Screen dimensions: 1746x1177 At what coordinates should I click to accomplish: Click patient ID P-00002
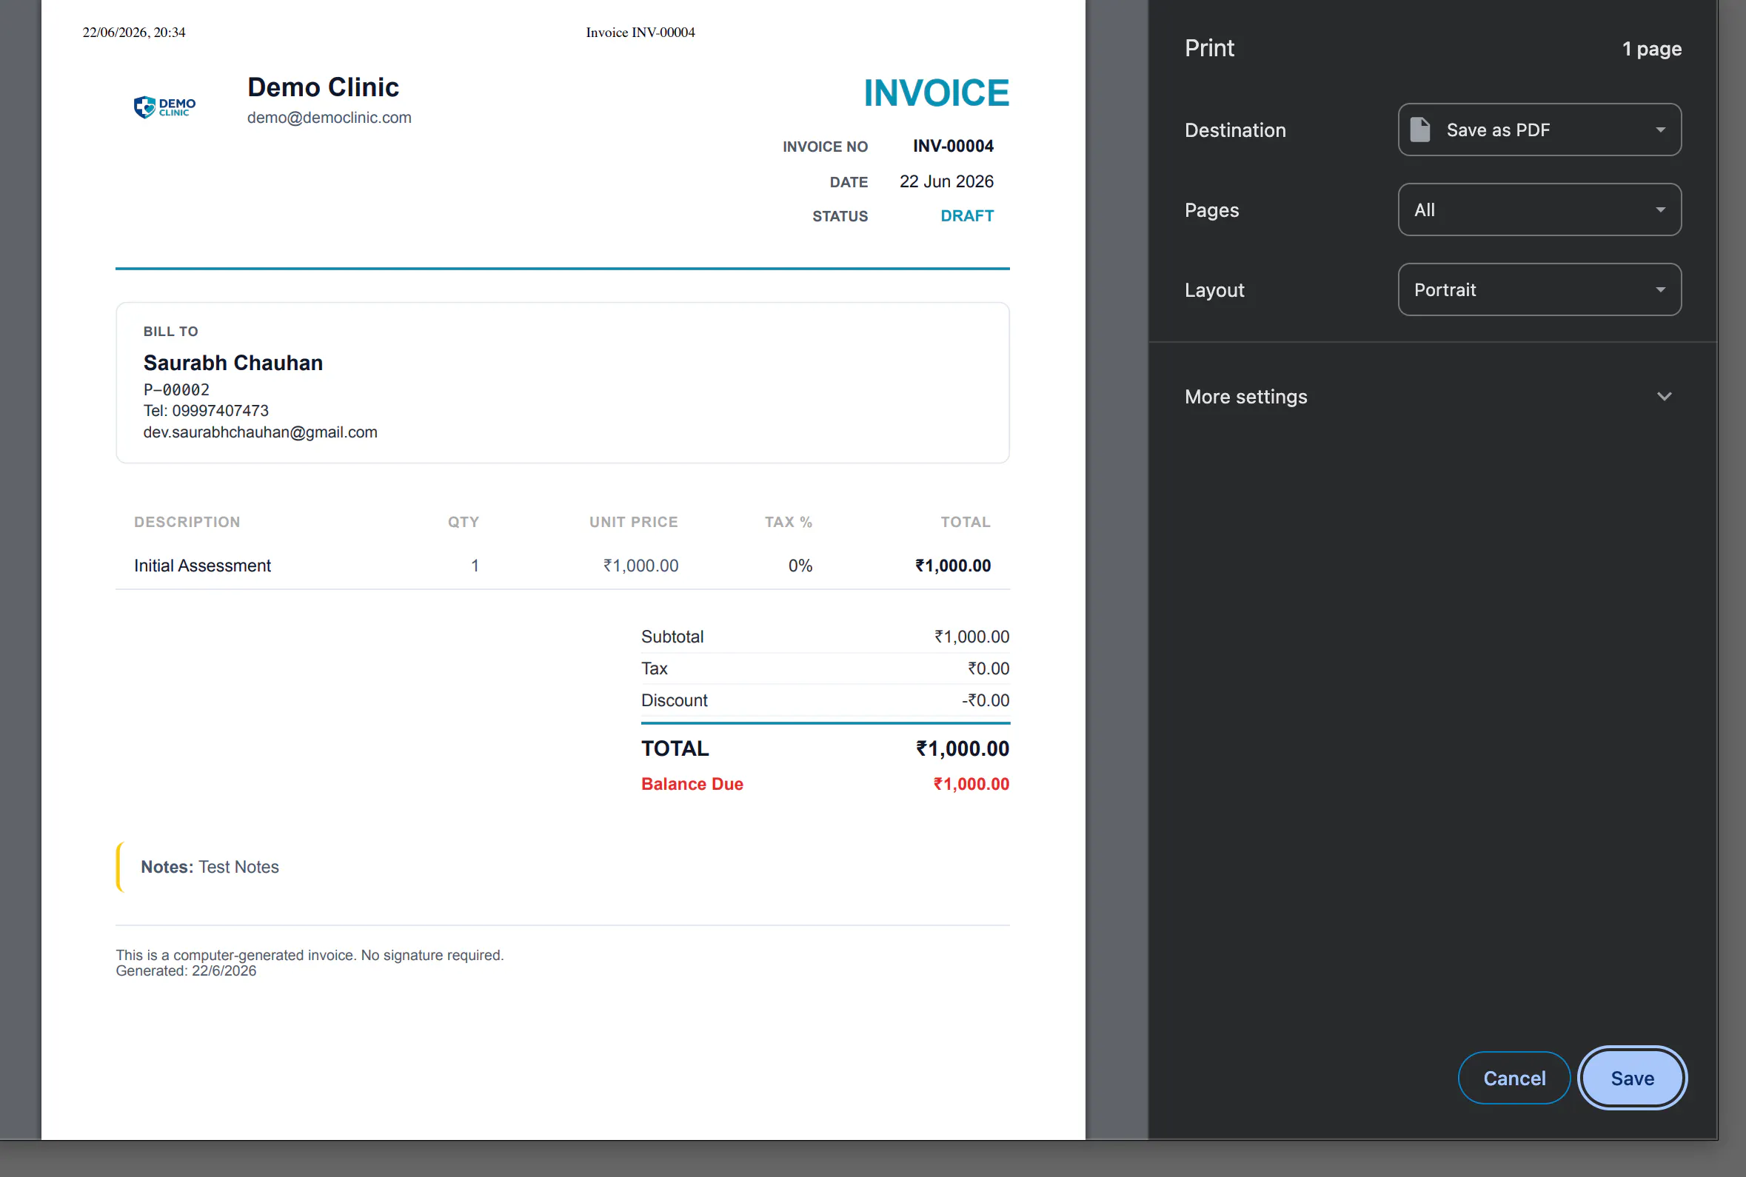(175, 389)
